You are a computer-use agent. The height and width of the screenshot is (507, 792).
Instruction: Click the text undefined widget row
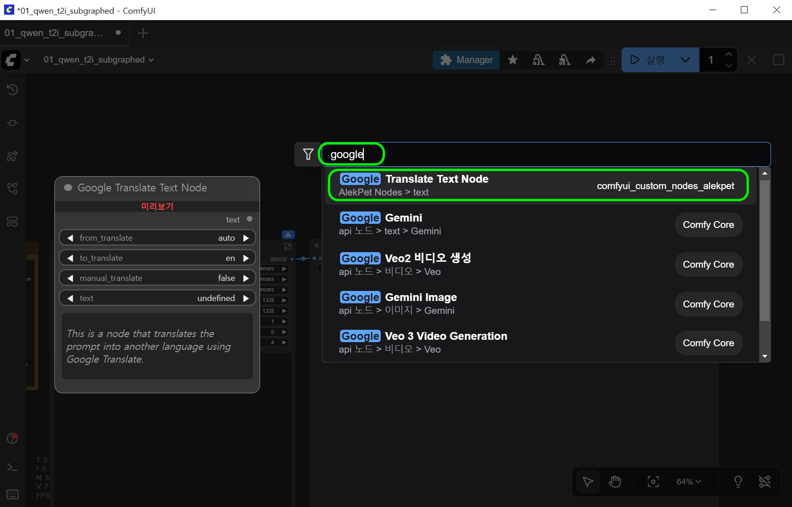157,298
